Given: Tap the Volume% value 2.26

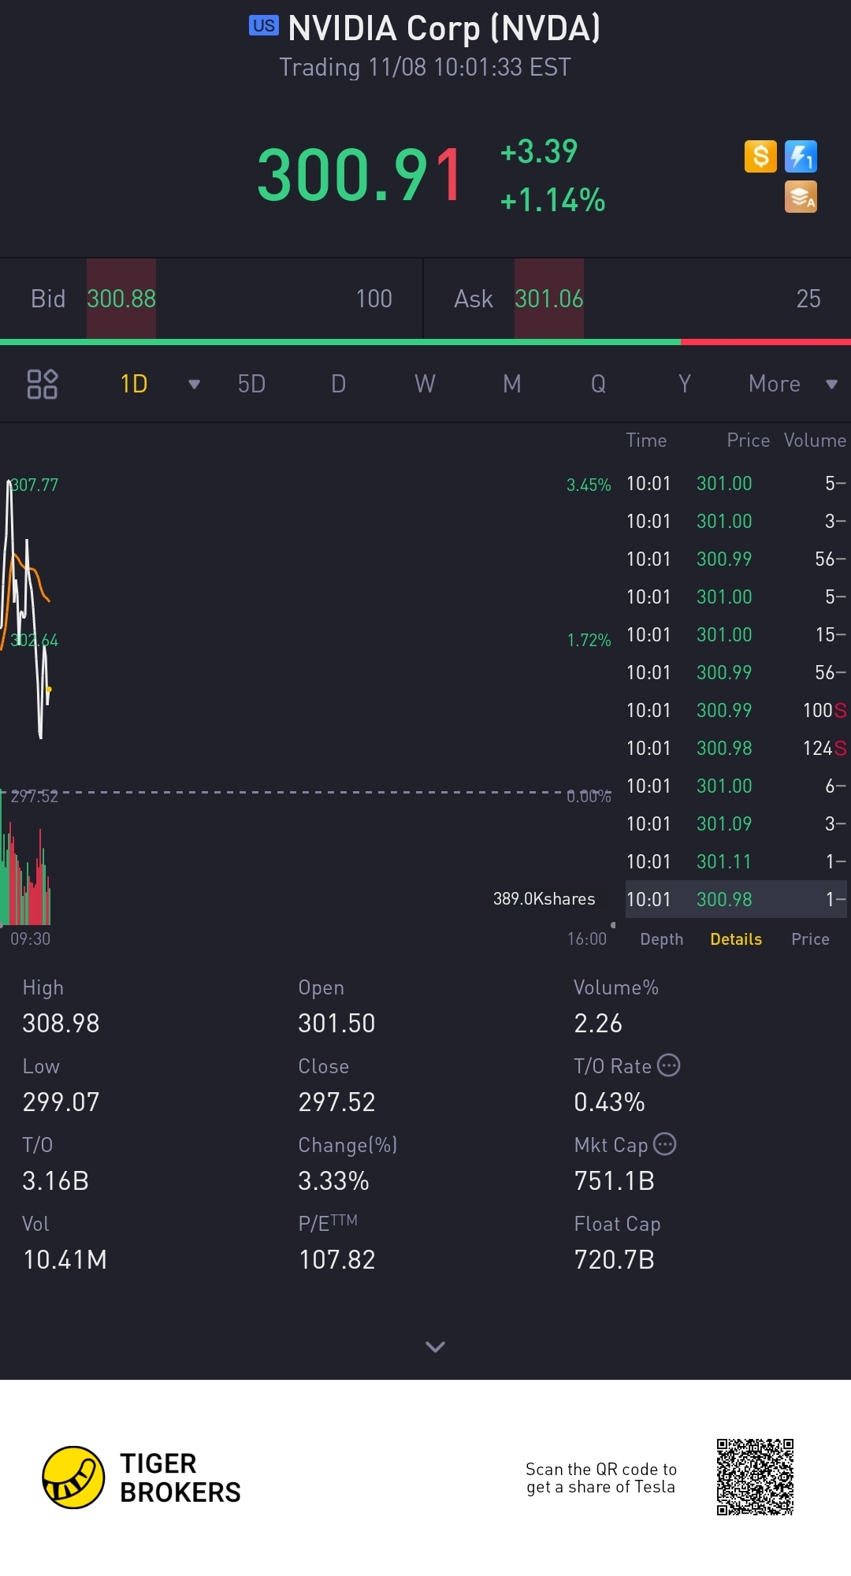Looking at the screenshot, I should (598, 1023).
